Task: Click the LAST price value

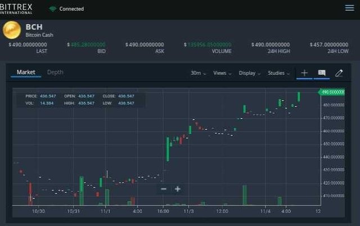Action: click(x=28, y=44)
